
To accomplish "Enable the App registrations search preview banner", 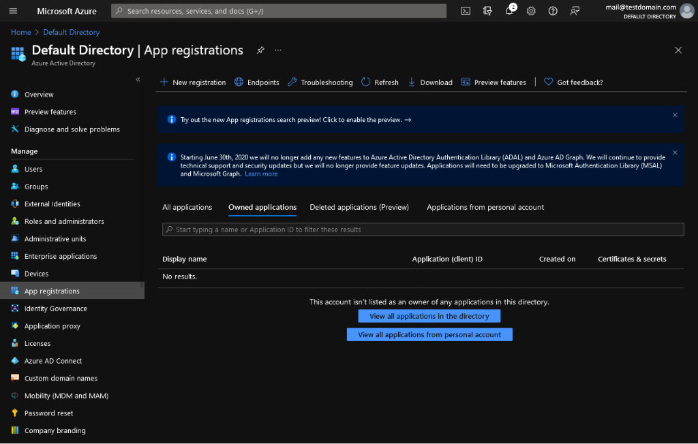I will pos(296,120).
